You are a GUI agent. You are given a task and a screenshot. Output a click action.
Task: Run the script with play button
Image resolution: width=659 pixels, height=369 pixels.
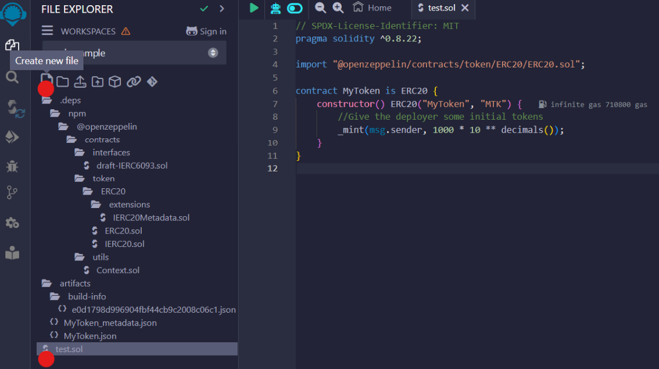click(x=254, y=8)
